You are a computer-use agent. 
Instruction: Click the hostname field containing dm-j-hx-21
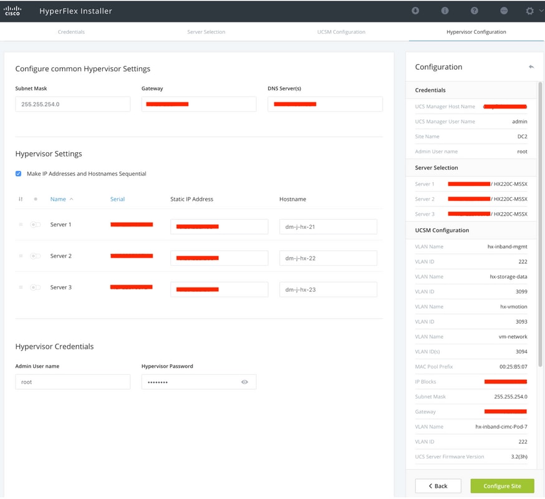(x=328, y=226)
